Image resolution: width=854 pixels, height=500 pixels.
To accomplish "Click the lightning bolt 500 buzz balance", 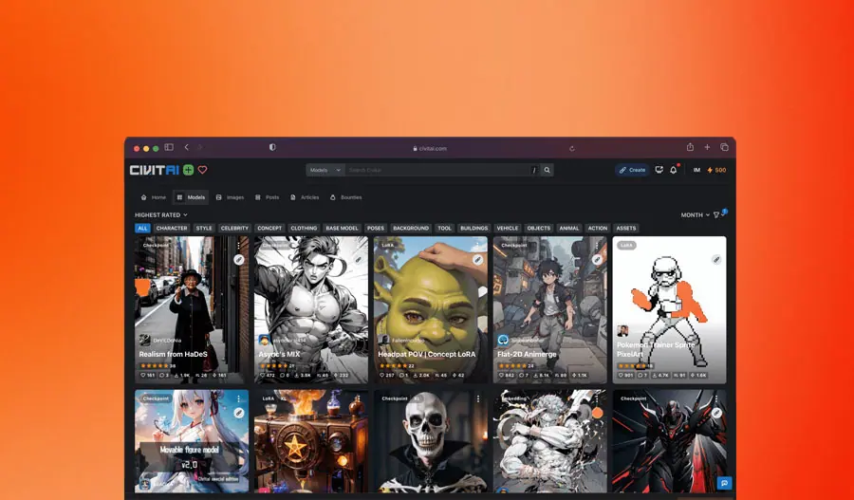I will tap(716, 170).
